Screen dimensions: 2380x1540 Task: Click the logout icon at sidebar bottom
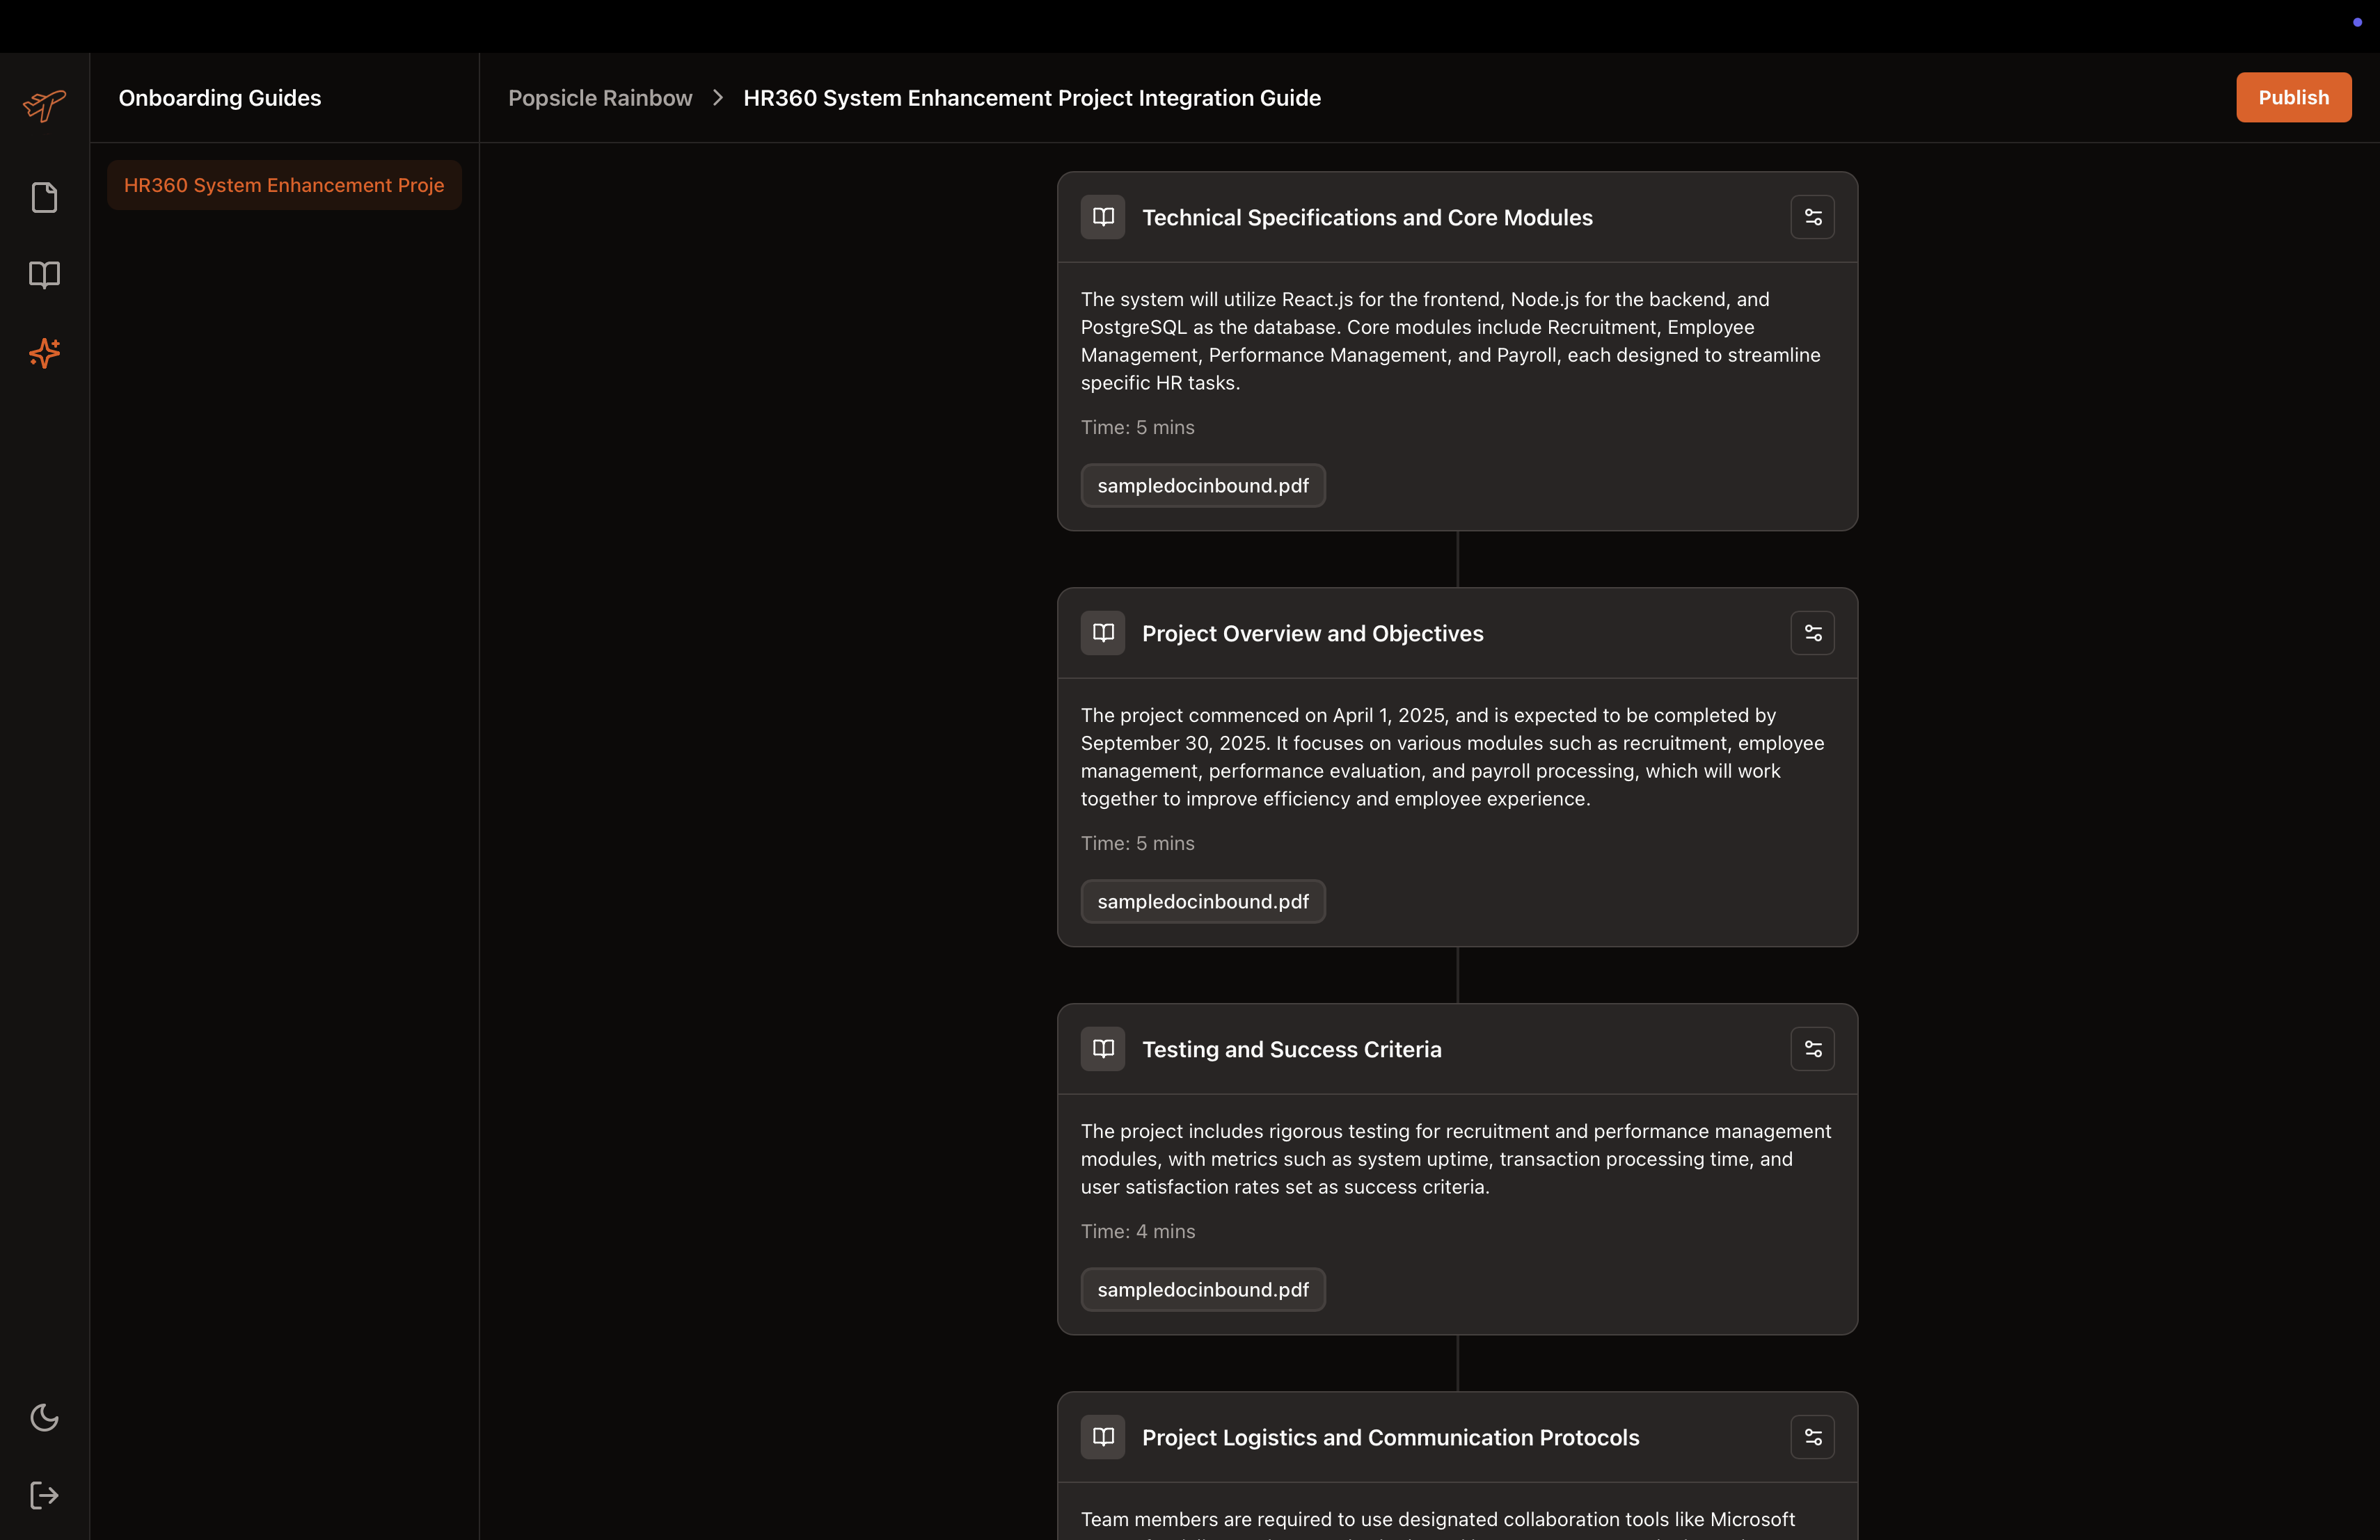44,1495
